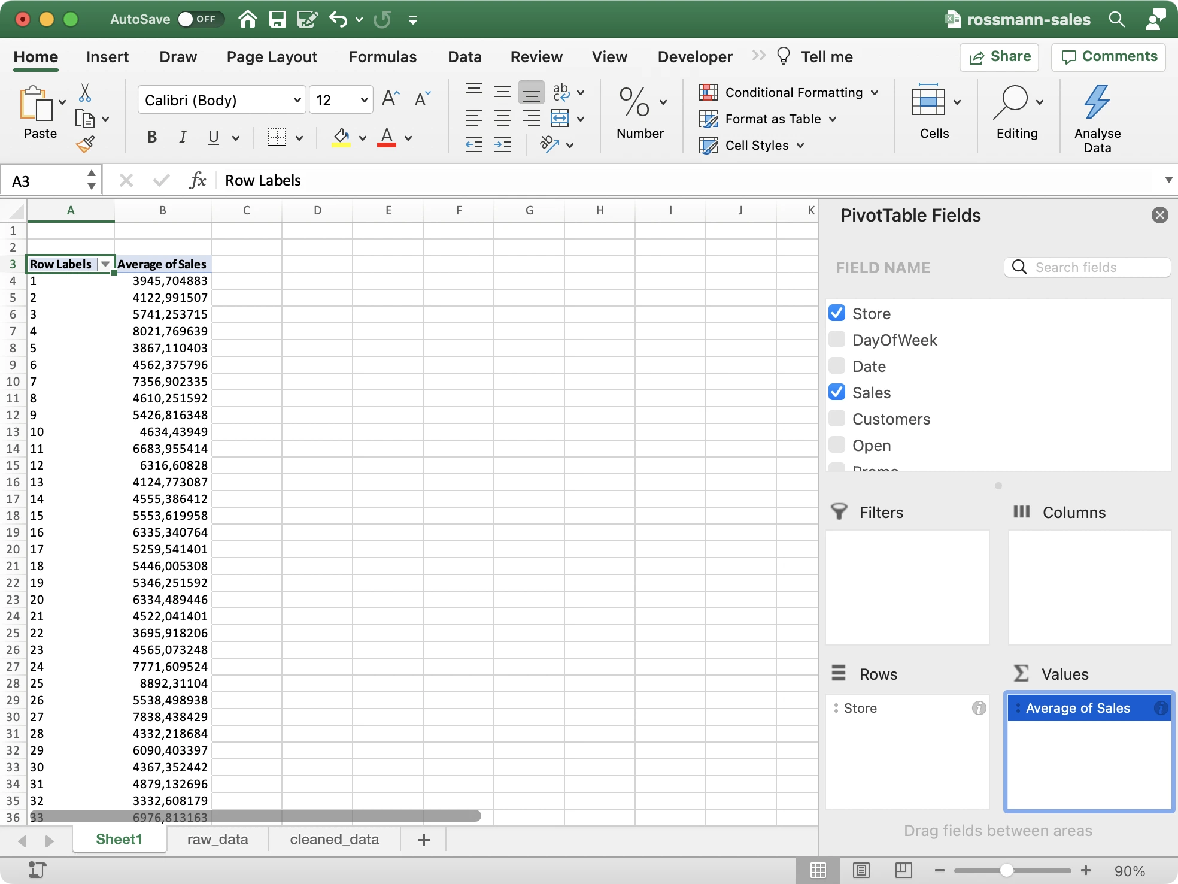Switch to the Data ribbon tab
The width and height of the screenshot is (1178, 884).
pyautogui.click(x=464, y=56)
